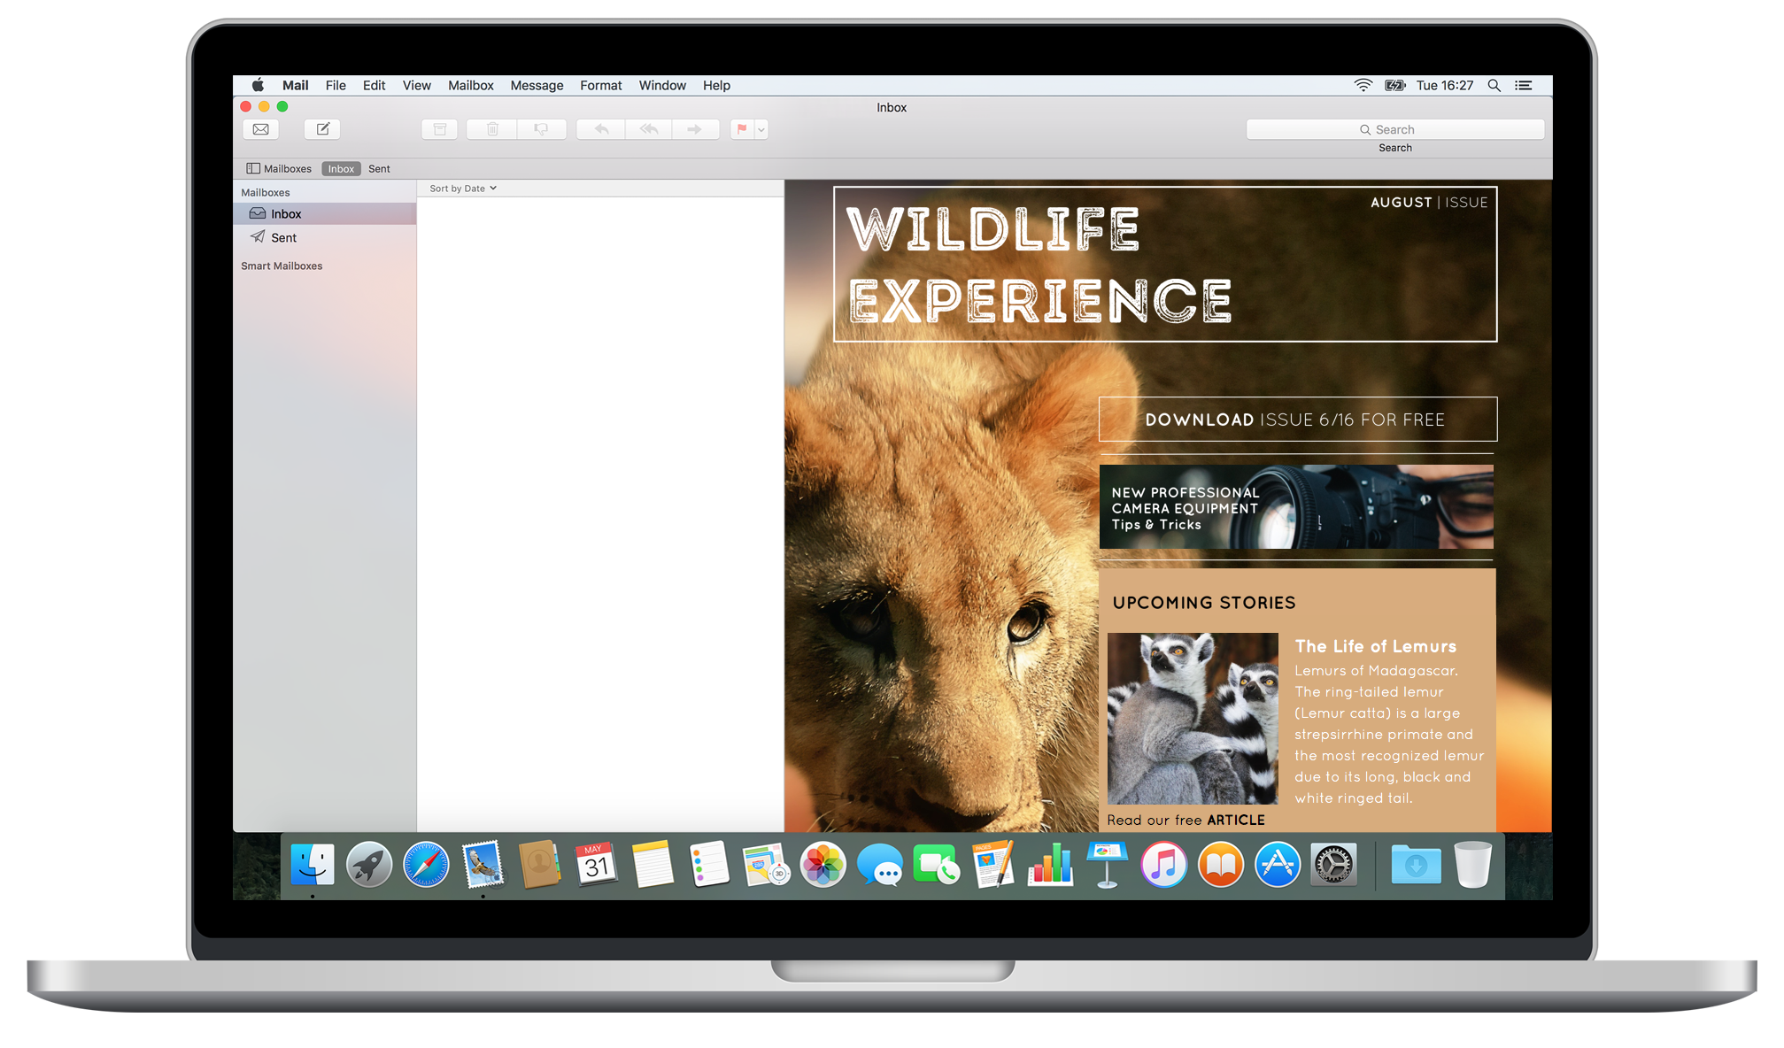
Task: Open Maps from the Dock
Action: [x=767, y=864]
